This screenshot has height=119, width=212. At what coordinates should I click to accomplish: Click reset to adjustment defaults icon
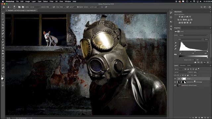pyautogui.click(x=201, y=62)
